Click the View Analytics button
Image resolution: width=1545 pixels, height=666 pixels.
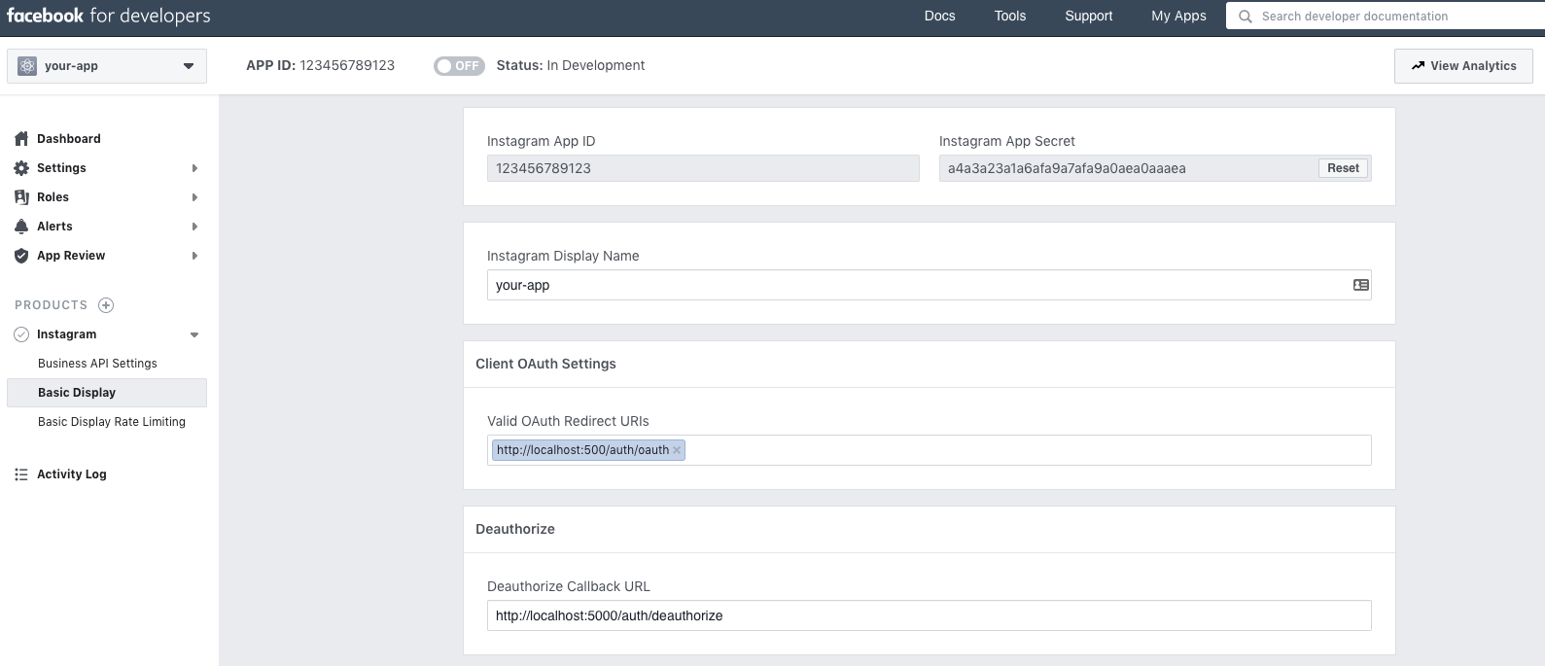1462,66
